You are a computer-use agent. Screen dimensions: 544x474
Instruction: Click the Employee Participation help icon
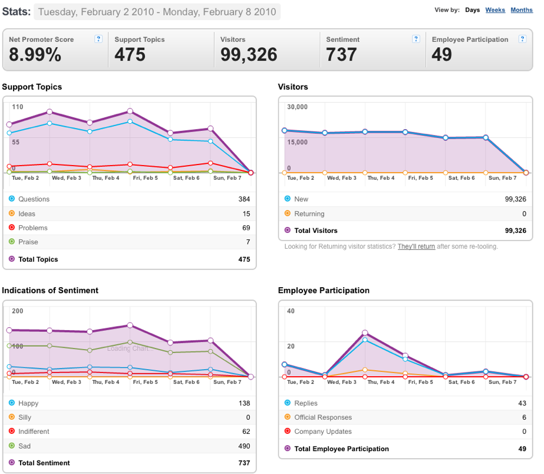[x=522, y=39]
